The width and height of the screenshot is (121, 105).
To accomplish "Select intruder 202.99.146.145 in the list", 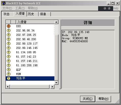I will point(30,48).
